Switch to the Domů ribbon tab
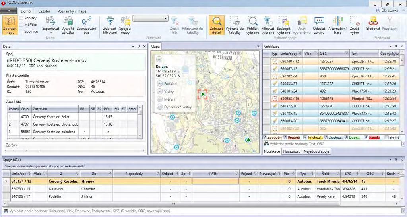407x217 pixels. [x=26, y=11]
